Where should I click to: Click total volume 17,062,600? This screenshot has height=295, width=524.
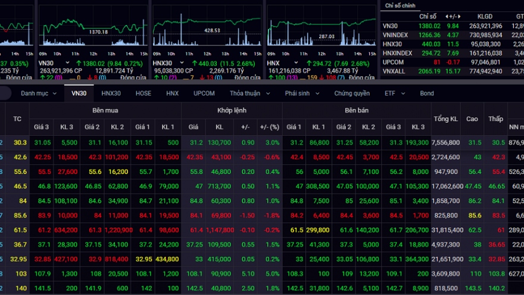pos(447,187)
